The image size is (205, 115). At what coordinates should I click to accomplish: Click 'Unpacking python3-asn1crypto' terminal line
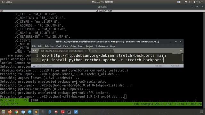coord(45,89)
